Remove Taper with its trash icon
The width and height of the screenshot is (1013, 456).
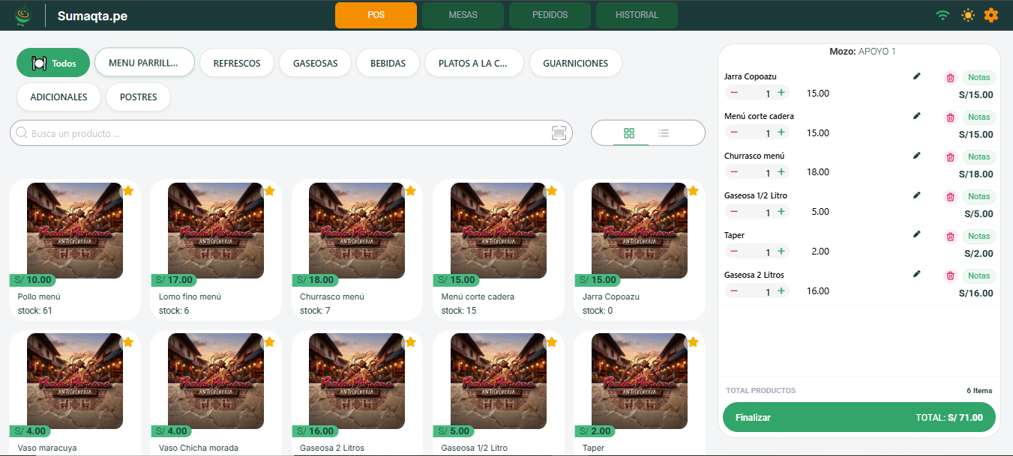tap(950, 237)
